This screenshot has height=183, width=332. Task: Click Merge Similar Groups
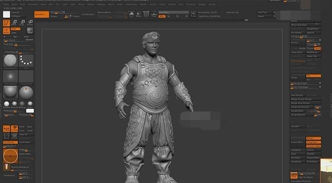[306, 99]
